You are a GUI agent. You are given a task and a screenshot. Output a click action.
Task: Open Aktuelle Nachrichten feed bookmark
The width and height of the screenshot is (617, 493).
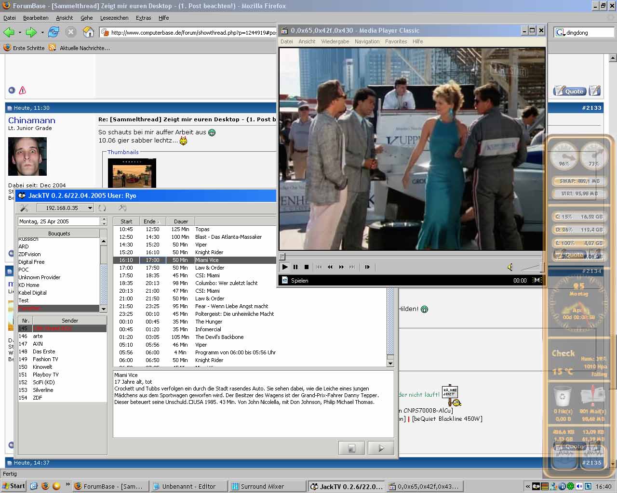point(80,48)
